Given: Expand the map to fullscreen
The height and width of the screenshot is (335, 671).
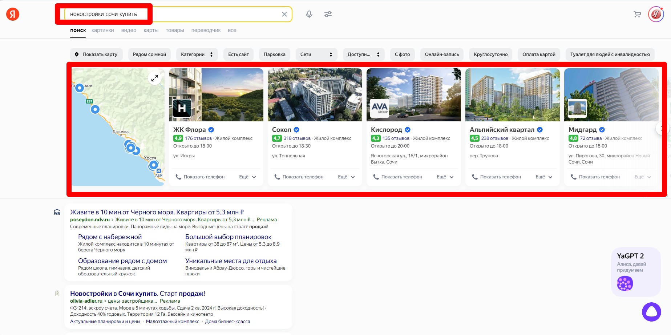Looking at the screenshot, I should (x=155, y=78).
